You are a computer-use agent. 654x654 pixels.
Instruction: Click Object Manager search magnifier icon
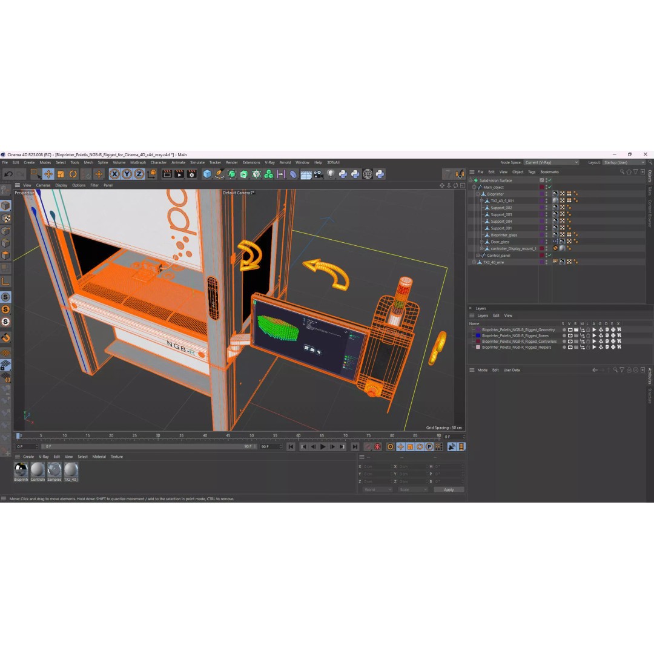coord(622,172)
